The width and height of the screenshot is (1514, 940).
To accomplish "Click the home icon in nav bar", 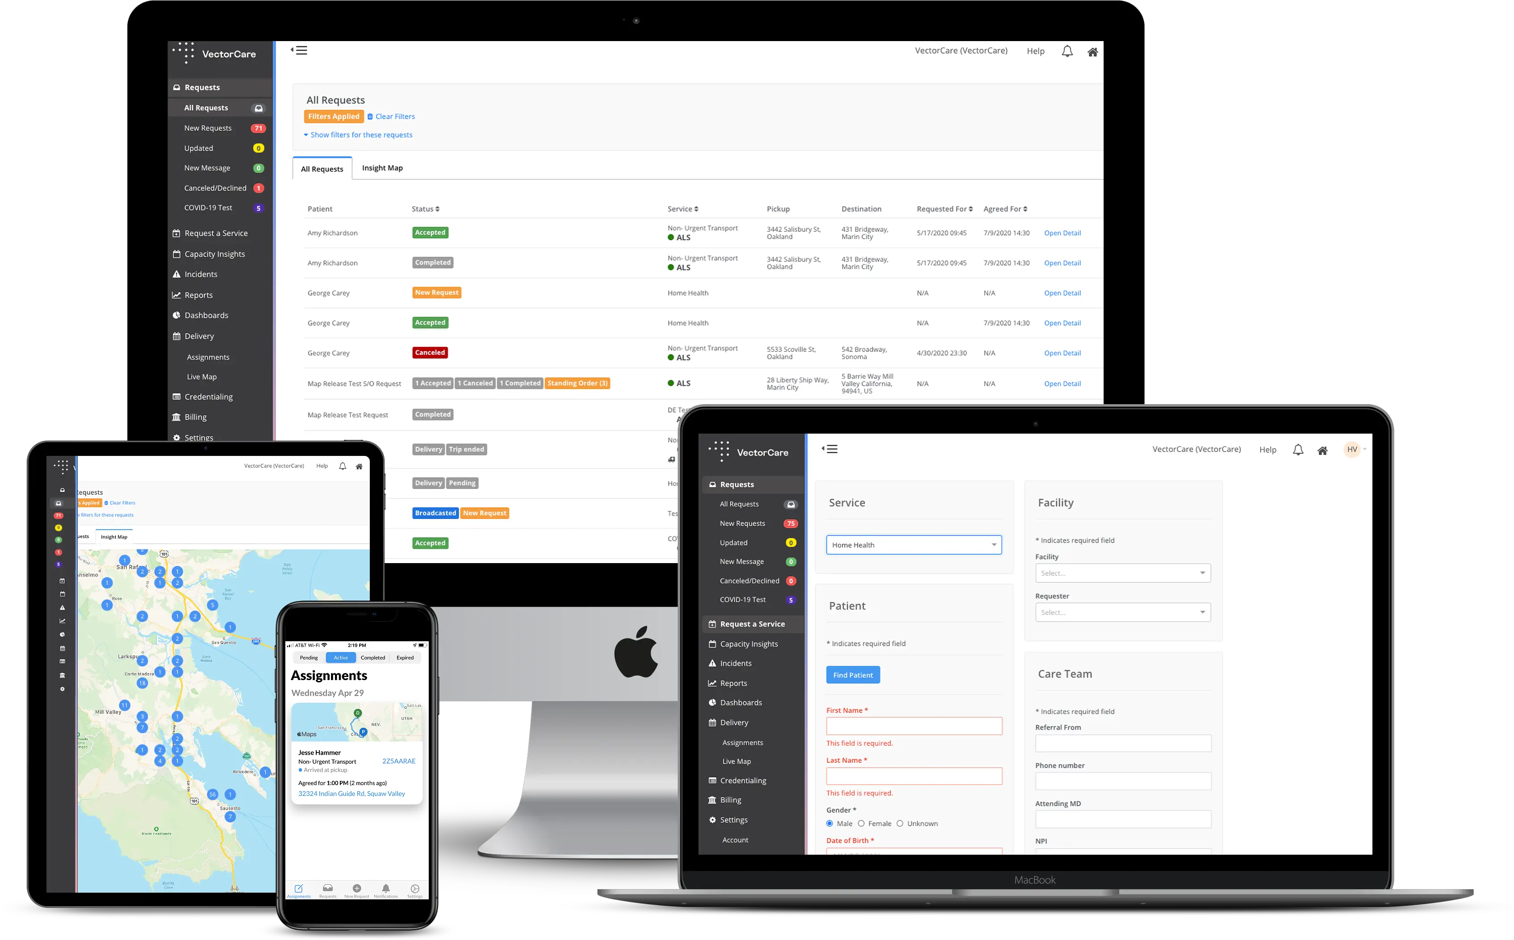I will (x=1092, y=50).
